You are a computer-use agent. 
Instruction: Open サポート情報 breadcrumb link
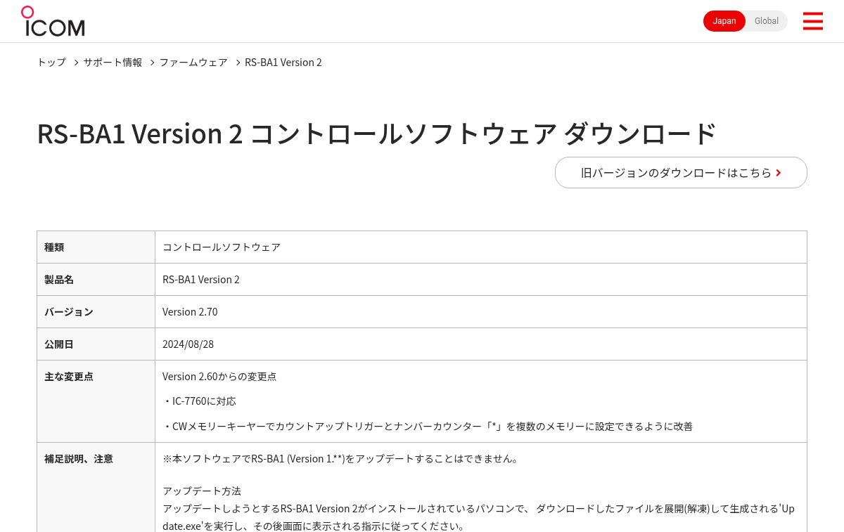[x=113, y=63]
